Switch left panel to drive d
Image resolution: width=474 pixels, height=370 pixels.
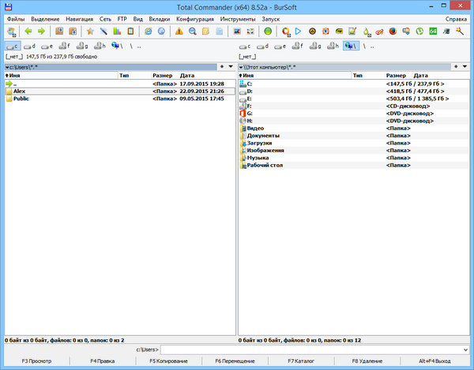pos(30,46)
